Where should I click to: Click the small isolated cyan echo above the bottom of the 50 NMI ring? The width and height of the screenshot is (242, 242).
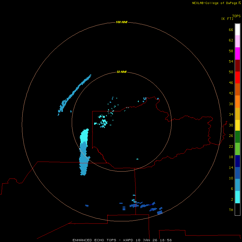click(x=137, y=159)
